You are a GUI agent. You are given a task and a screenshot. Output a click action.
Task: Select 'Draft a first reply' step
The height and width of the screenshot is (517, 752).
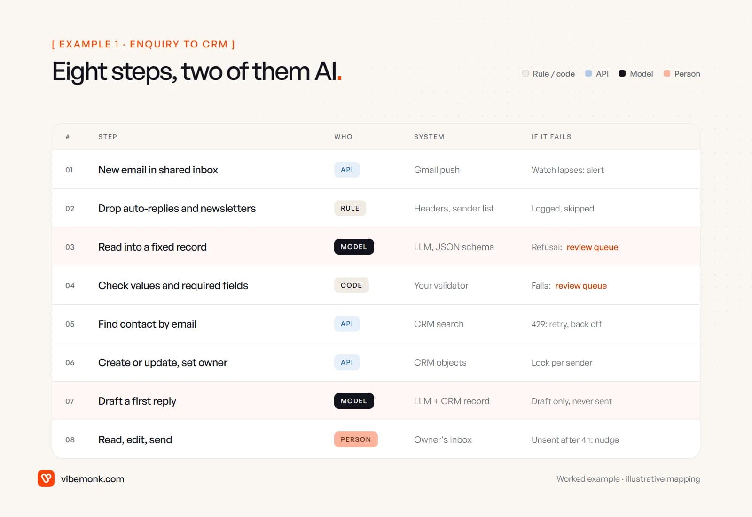(137, 401)
